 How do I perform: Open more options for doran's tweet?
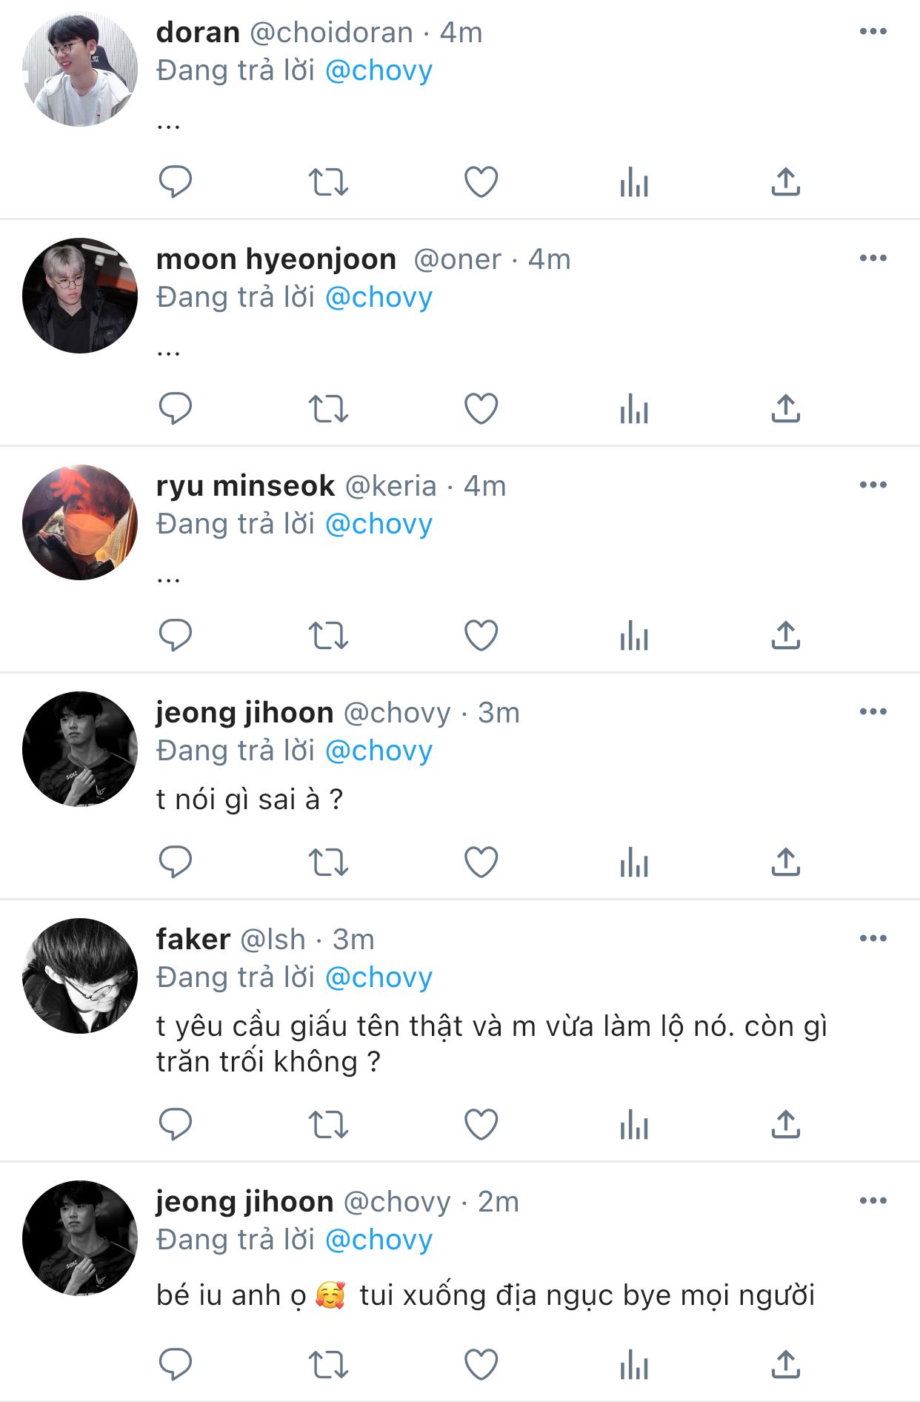873,31
